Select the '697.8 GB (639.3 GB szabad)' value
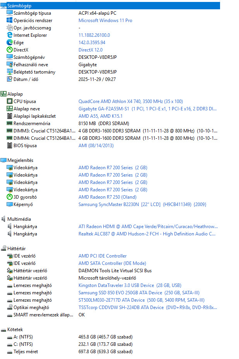 [x=106, y=351]
